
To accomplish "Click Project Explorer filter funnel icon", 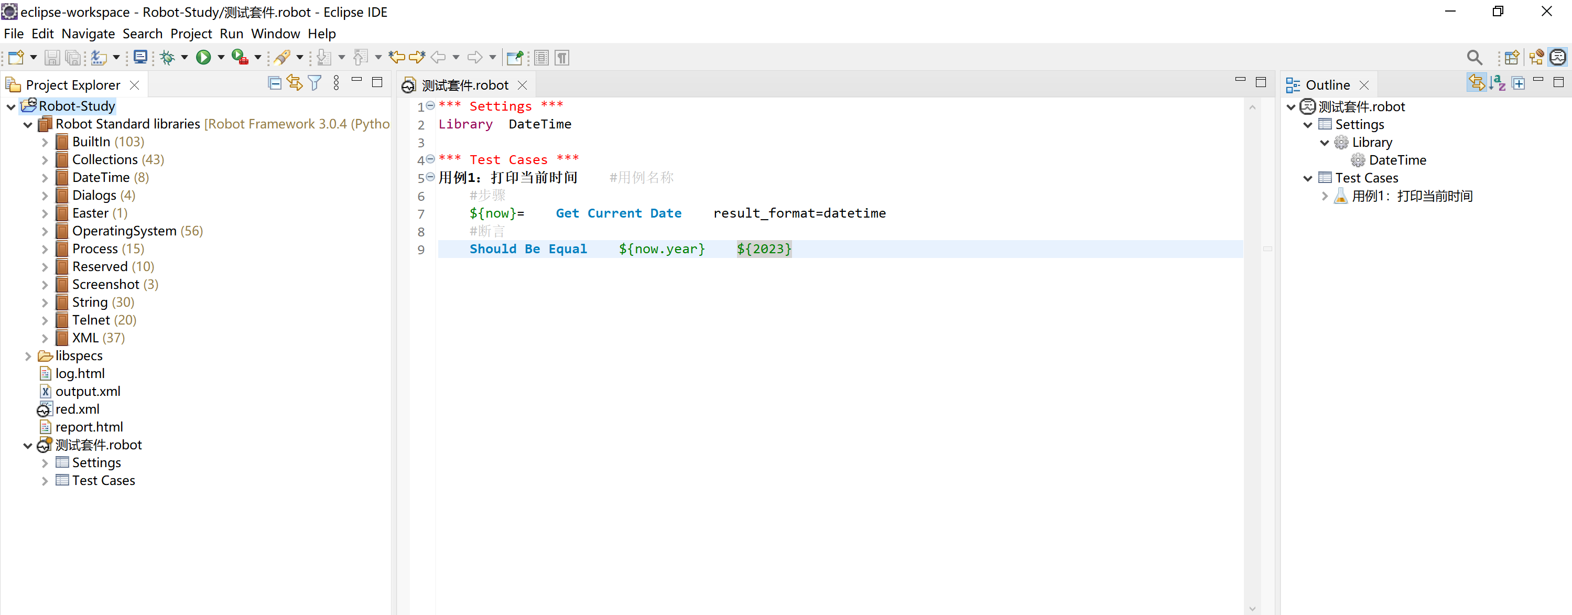I will click(x=315, y=83).
